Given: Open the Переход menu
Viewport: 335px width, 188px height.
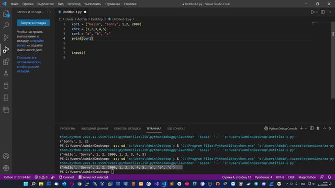Looking at the screenshot, I should [x=74, y=4].
